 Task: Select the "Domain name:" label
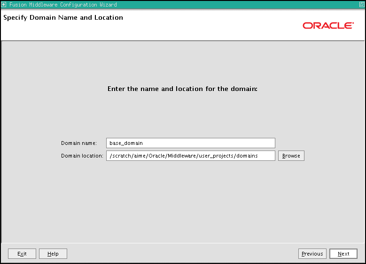click(79, 143)
